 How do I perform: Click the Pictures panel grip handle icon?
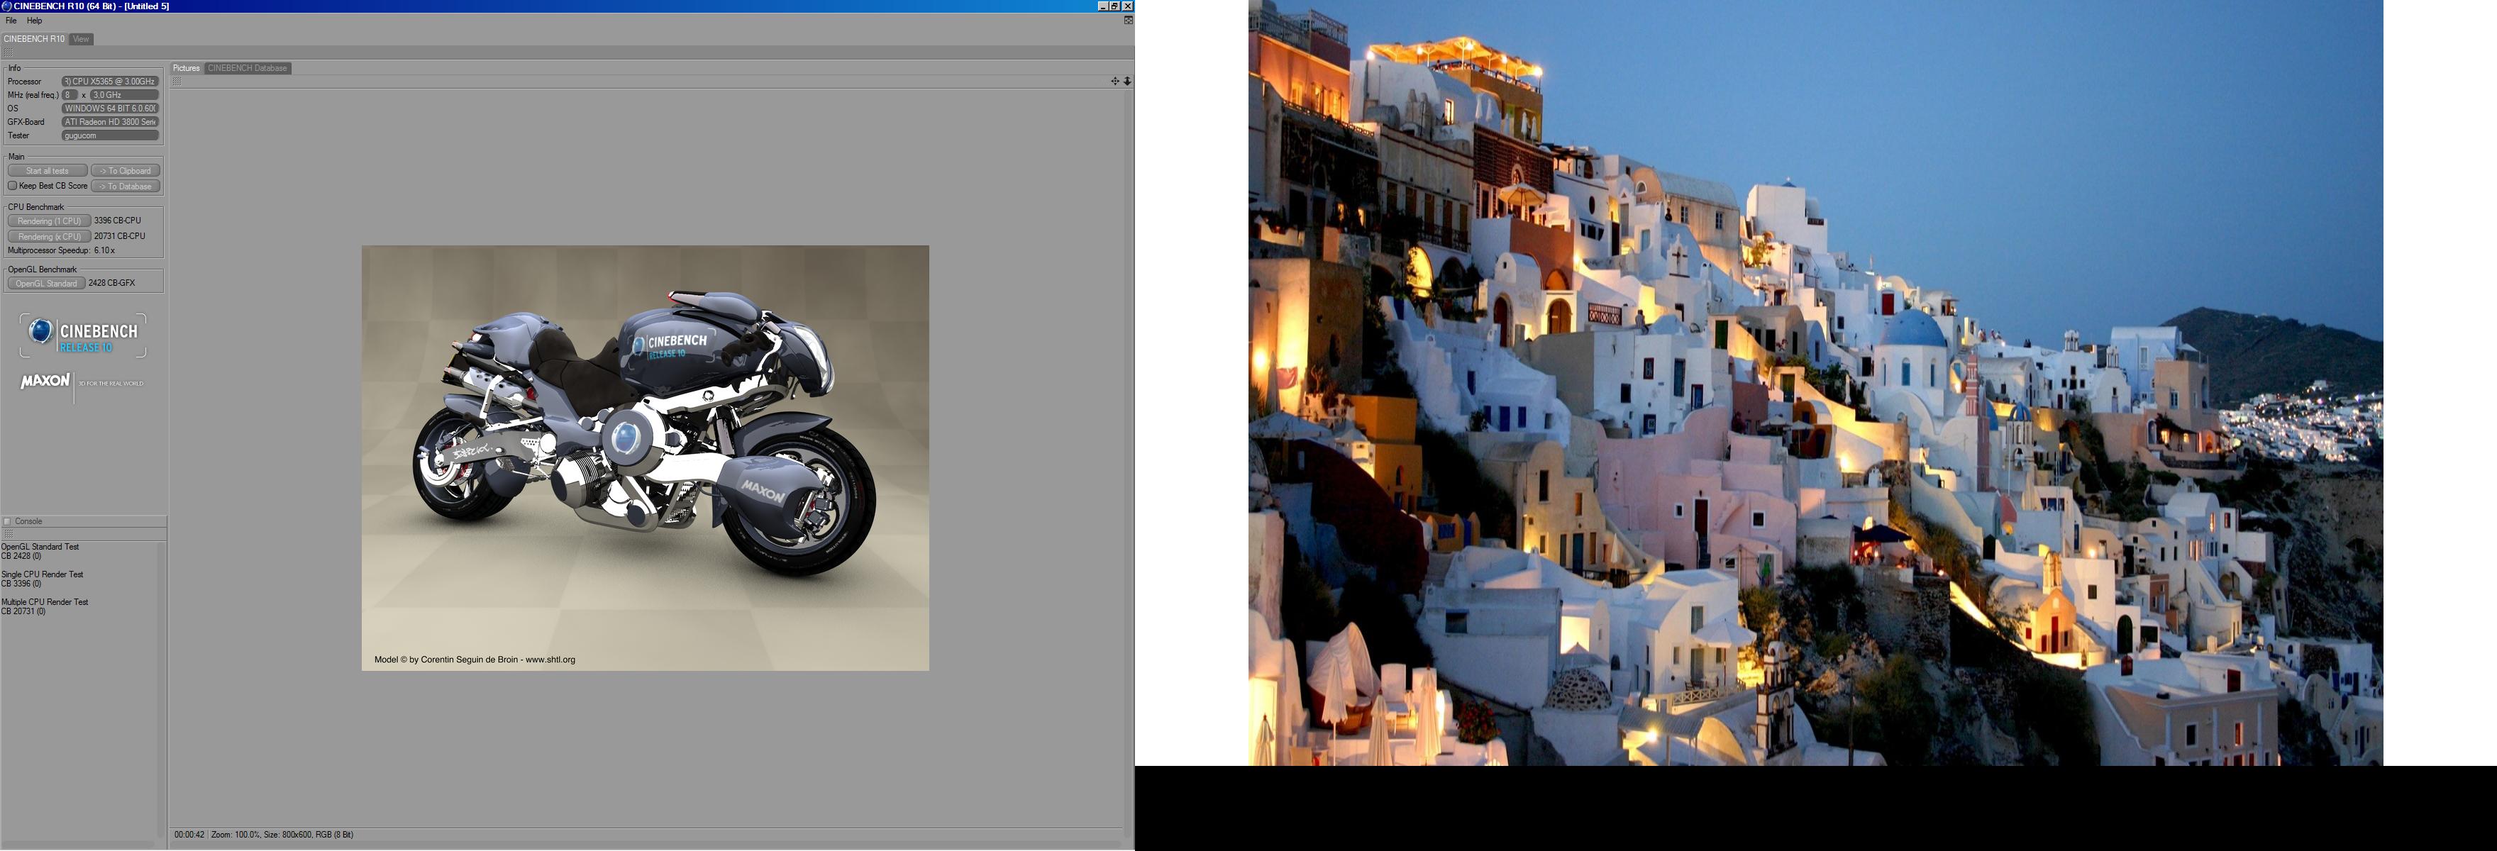coord(177,82)
